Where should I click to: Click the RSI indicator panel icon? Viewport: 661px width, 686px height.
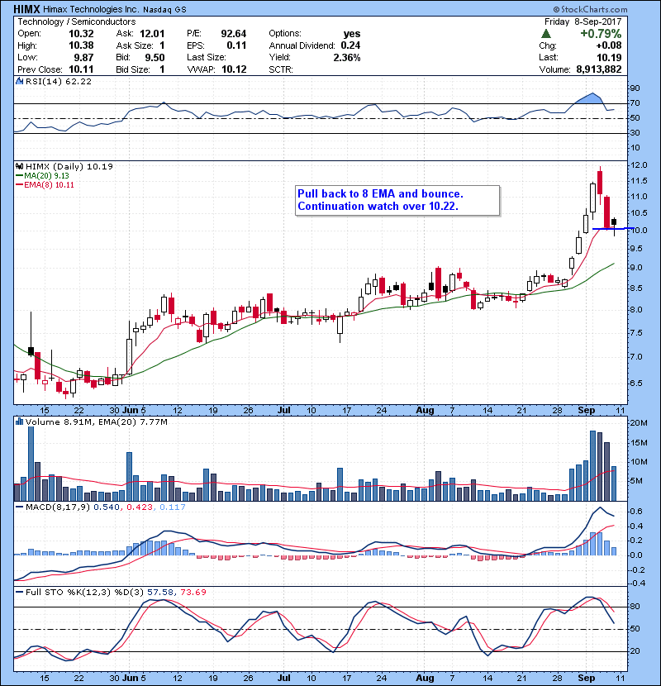[x=19, y=81]
